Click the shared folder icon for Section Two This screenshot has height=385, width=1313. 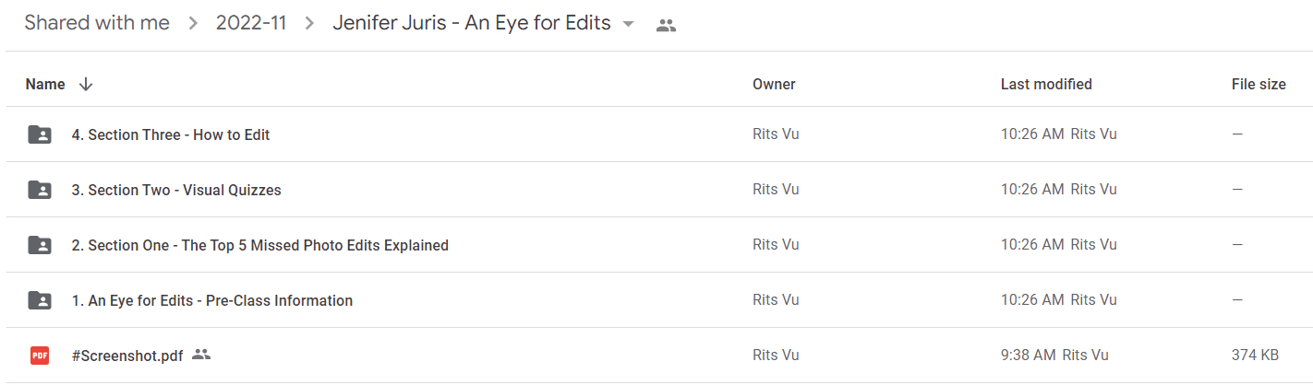point(40,190)
